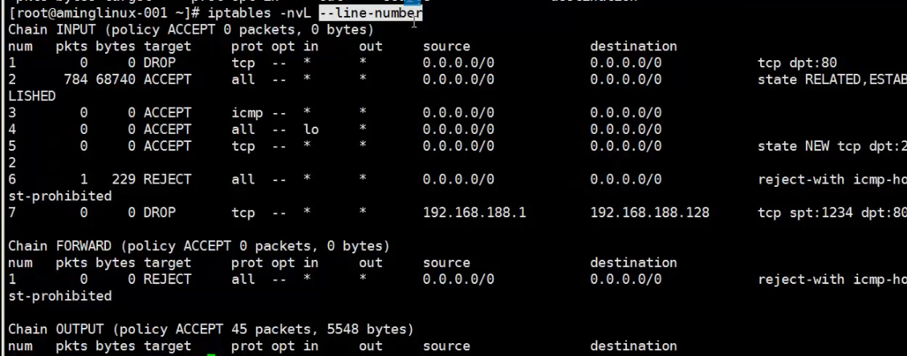Click the 'state NEW tcp dpt:2' text in rule 5
Screen dimensions: 907x356
pyautogui.click(x=832, y=146)
